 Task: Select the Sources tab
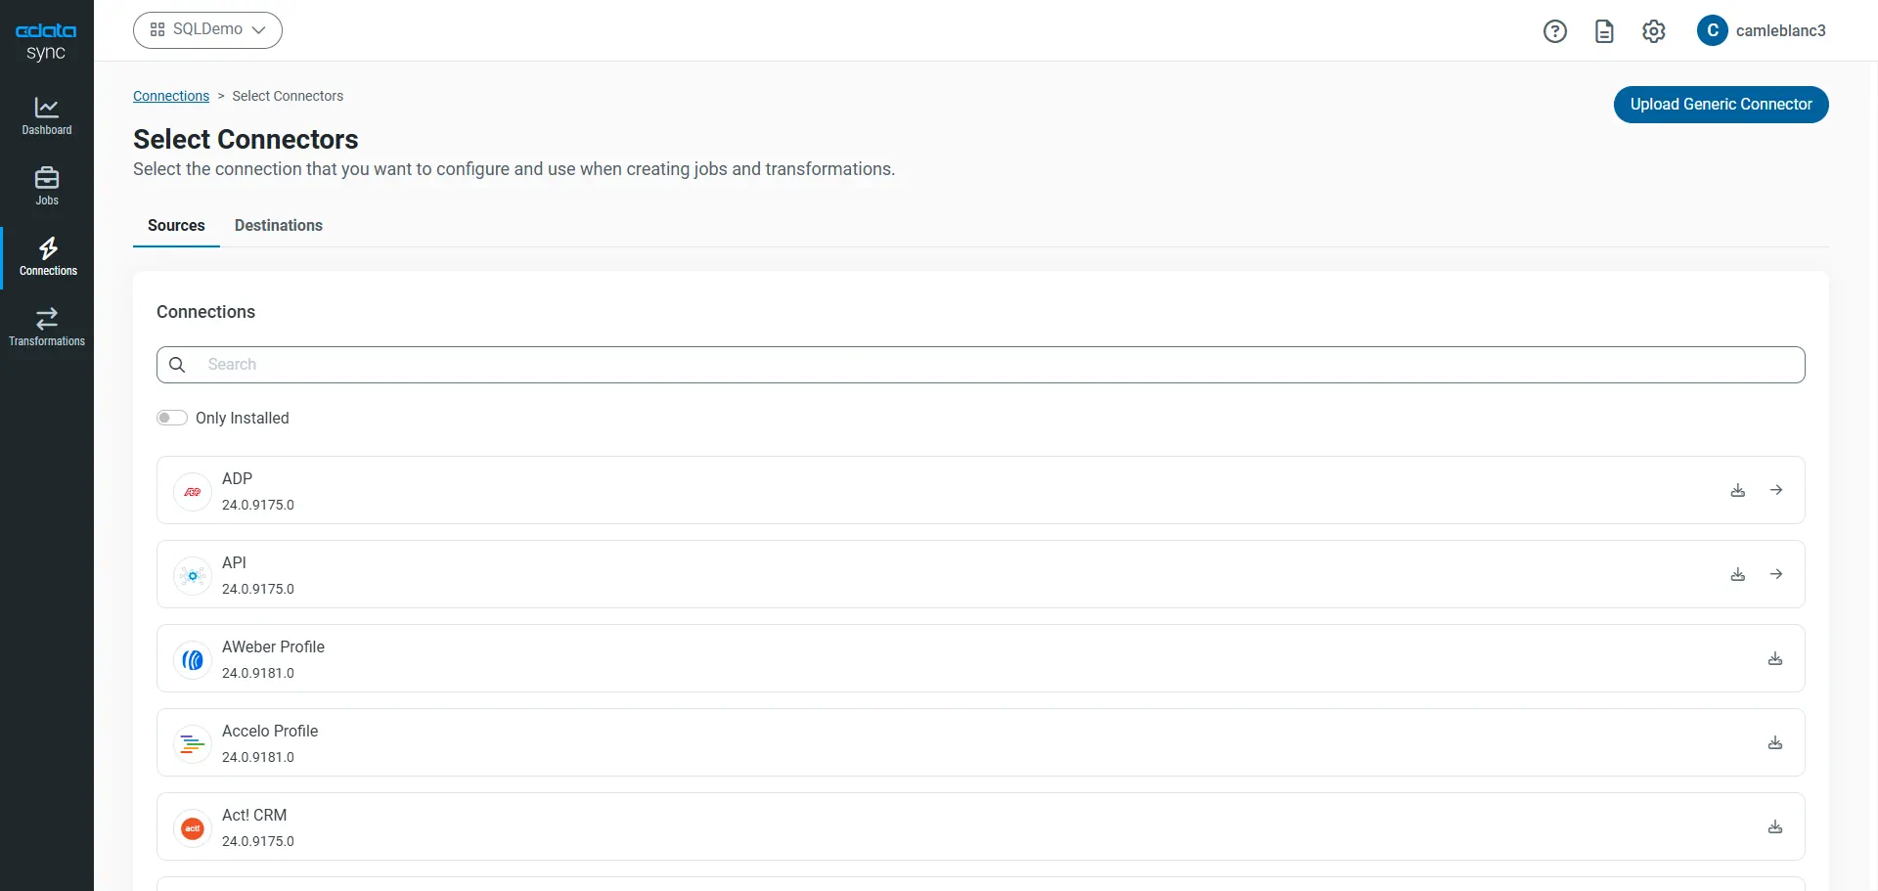click(x=176, y=225)
